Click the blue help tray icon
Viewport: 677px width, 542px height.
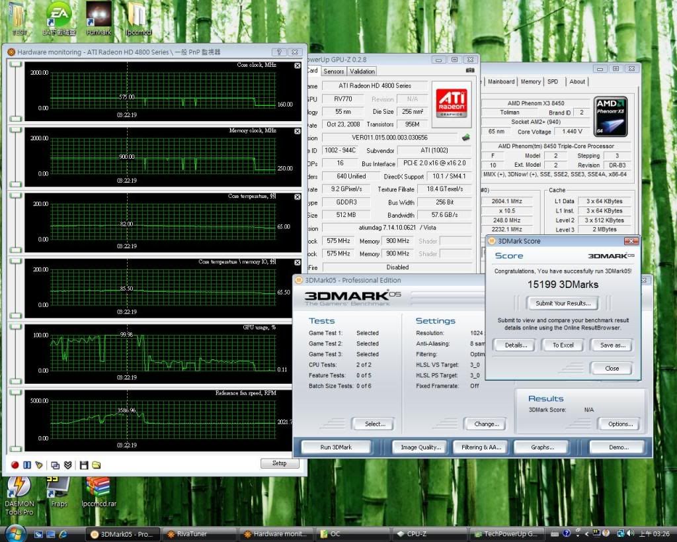(x=567, y=533)
